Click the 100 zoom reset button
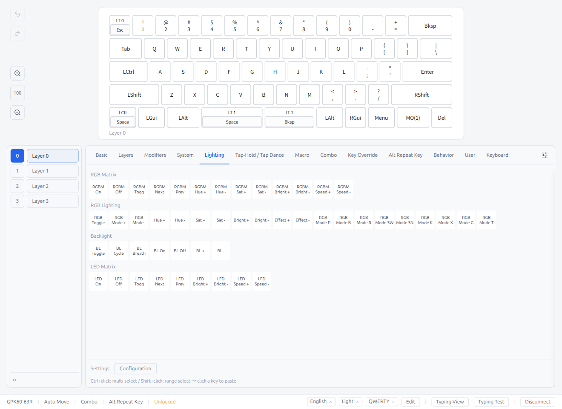This screenshot has height=409, width=562. pos(17,93)
